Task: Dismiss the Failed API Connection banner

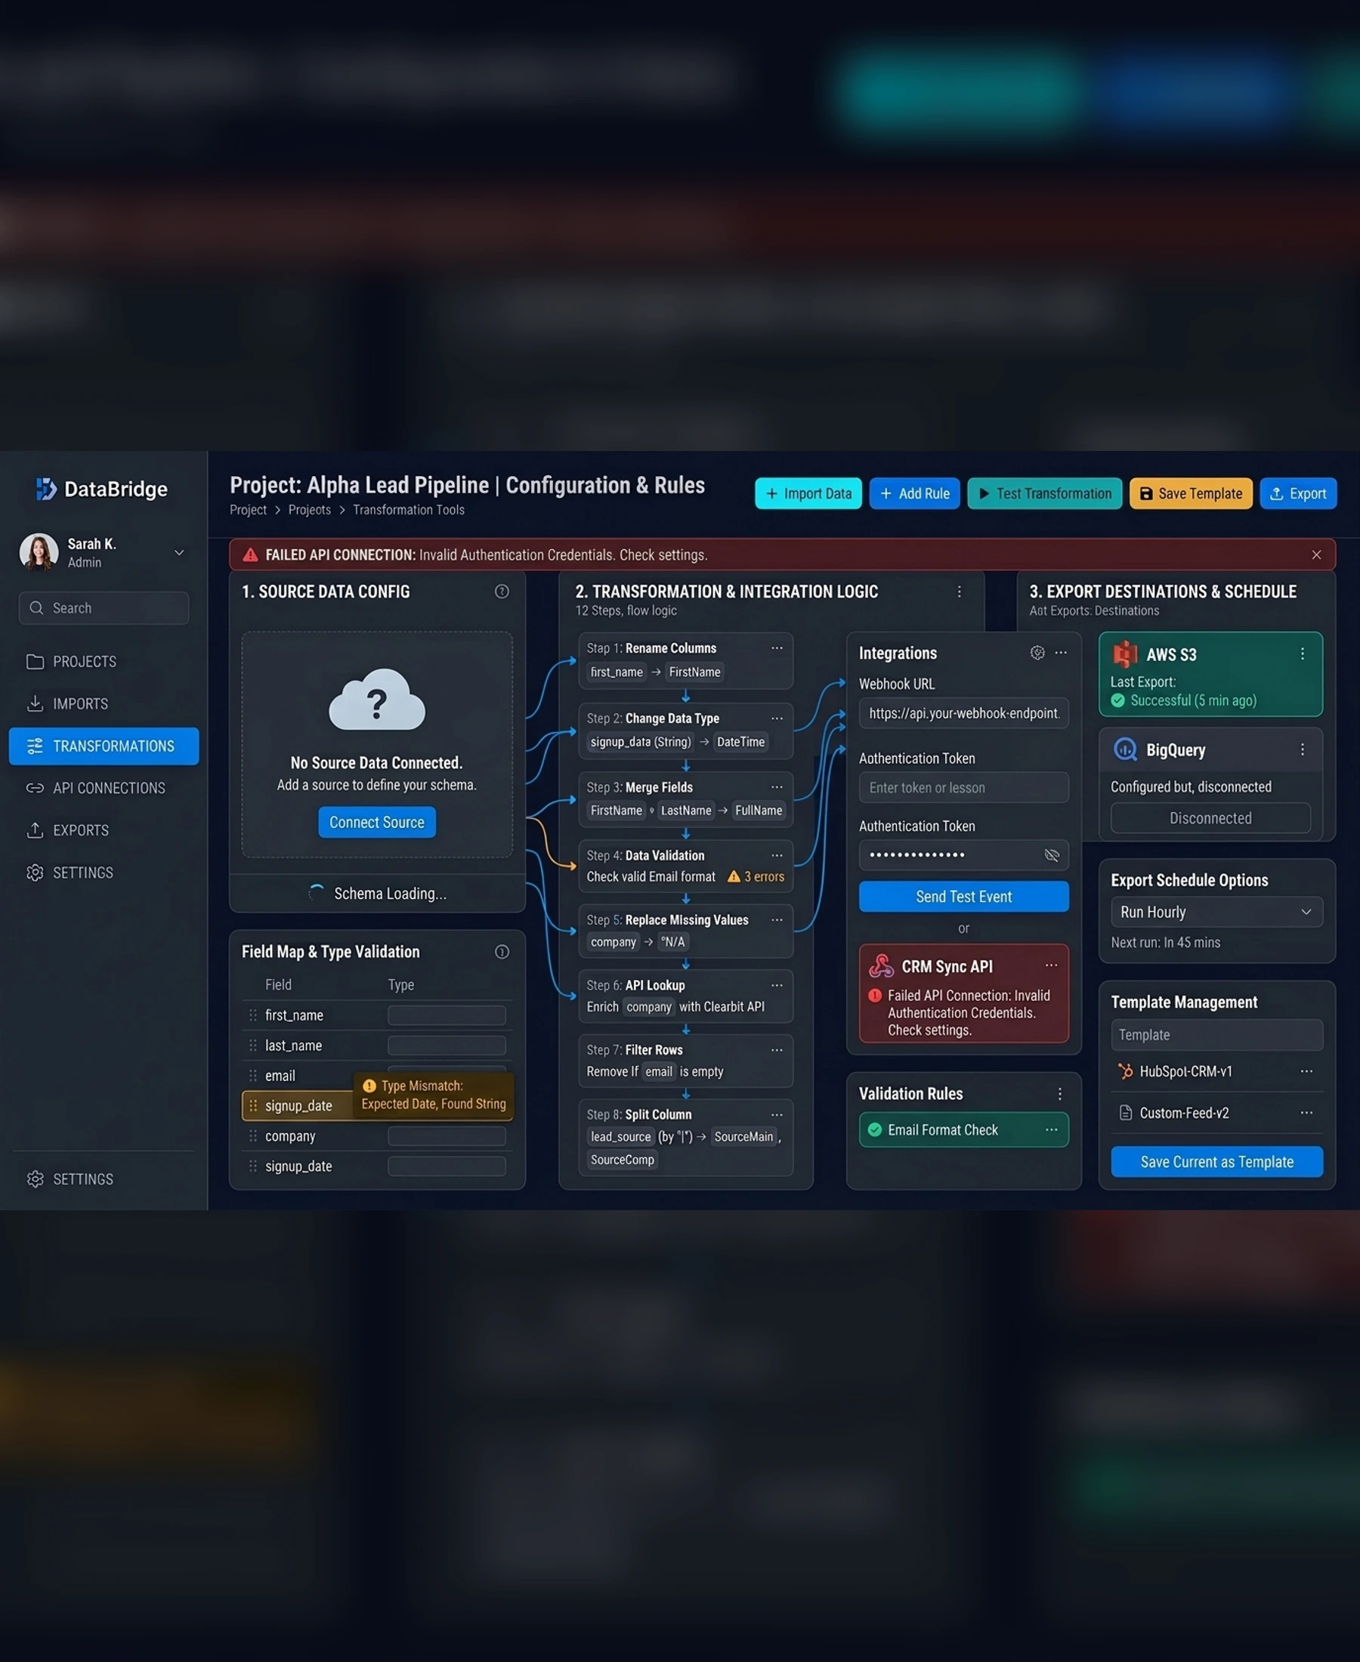Action: click(x=1316, y=555)
